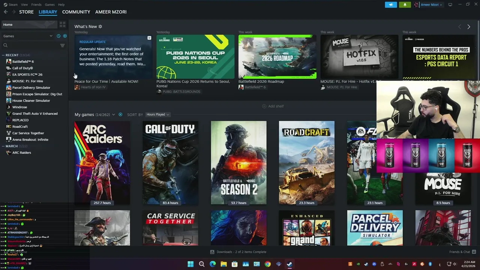Open Friends & Chat
The height and width of the screenshot is (270, 480).
click(462, 252)
